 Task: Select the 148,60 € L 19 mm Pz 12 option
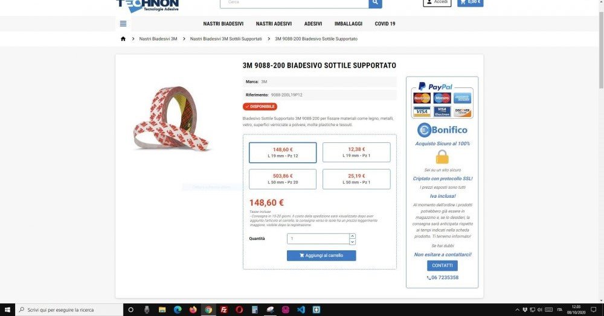click(283, 153)
